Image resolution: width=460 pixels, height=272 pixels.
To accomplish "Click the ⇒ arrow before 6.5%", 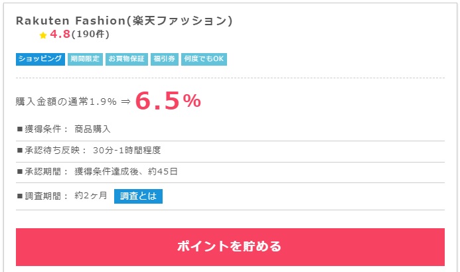I will [x=125, y=102].
